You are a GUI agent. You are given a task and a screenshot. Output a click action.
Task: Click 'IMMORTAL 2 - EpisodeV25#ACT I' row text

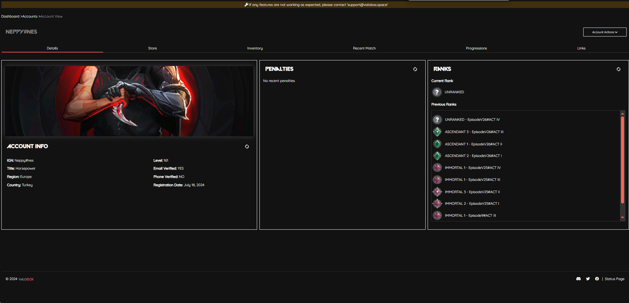click(x=472, y=203)
